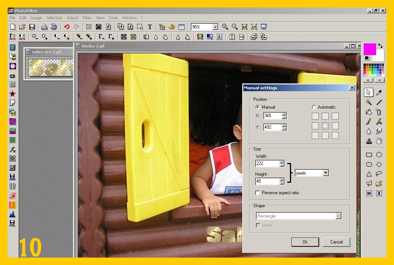Select the Automatic position radio button
394x265 pixels.
[x=314, y=107]
